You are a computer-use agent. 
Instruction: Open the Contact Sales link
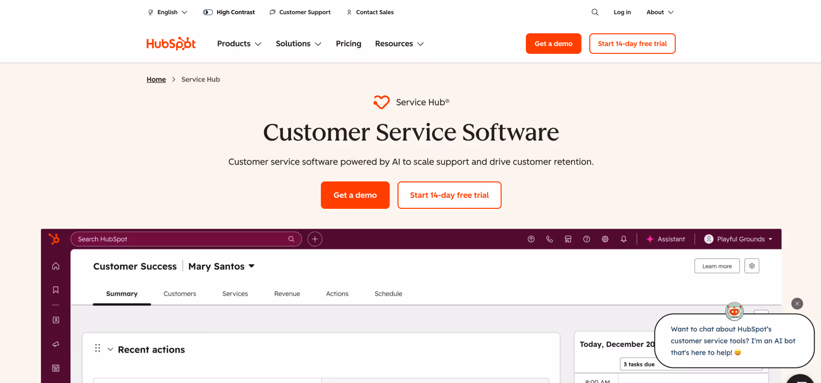tap(370, 12)
